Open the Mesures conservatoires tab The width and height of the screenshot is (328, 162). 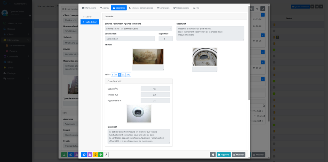tap(141, 8)
